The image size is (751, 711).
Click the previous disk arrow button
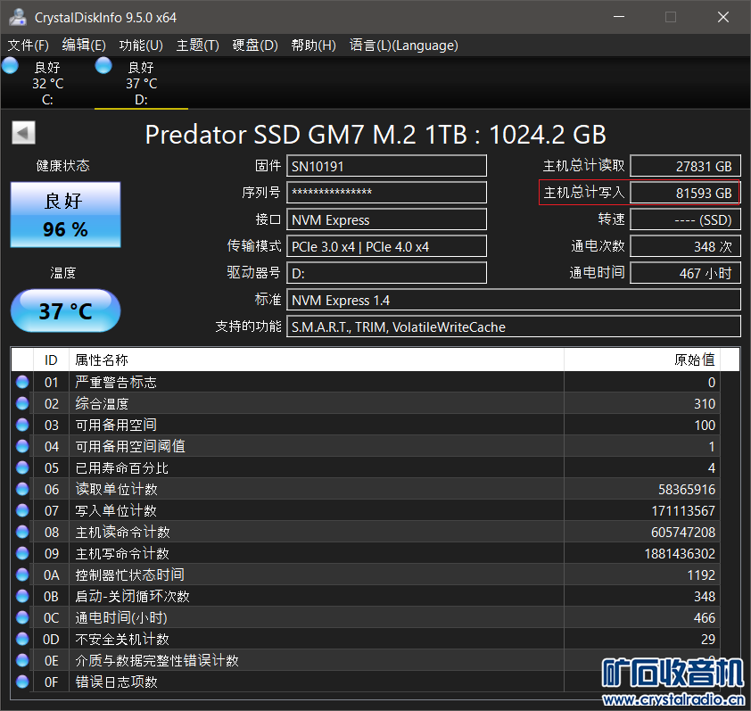pos(24,133)
